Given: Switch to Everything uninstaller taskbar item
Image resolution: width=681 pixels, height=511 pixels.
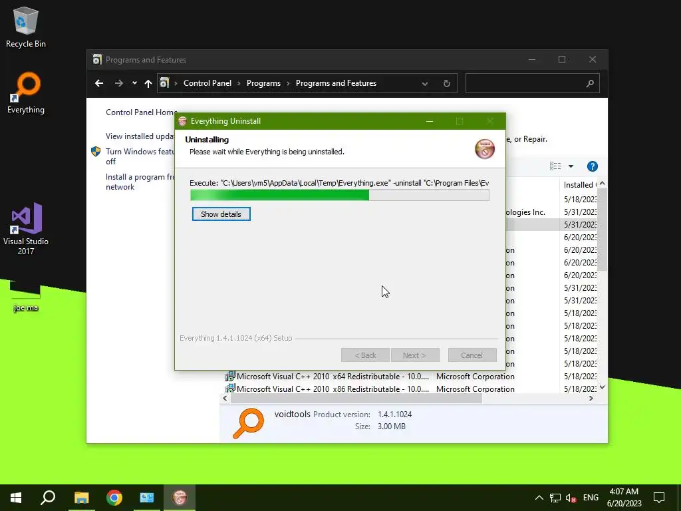Looking at the screenshot, I should pyautogui.click(x=180, y=498).
